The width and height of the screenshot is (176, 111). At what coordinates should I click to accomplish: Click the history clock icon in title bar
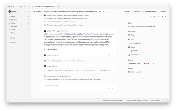21,7
